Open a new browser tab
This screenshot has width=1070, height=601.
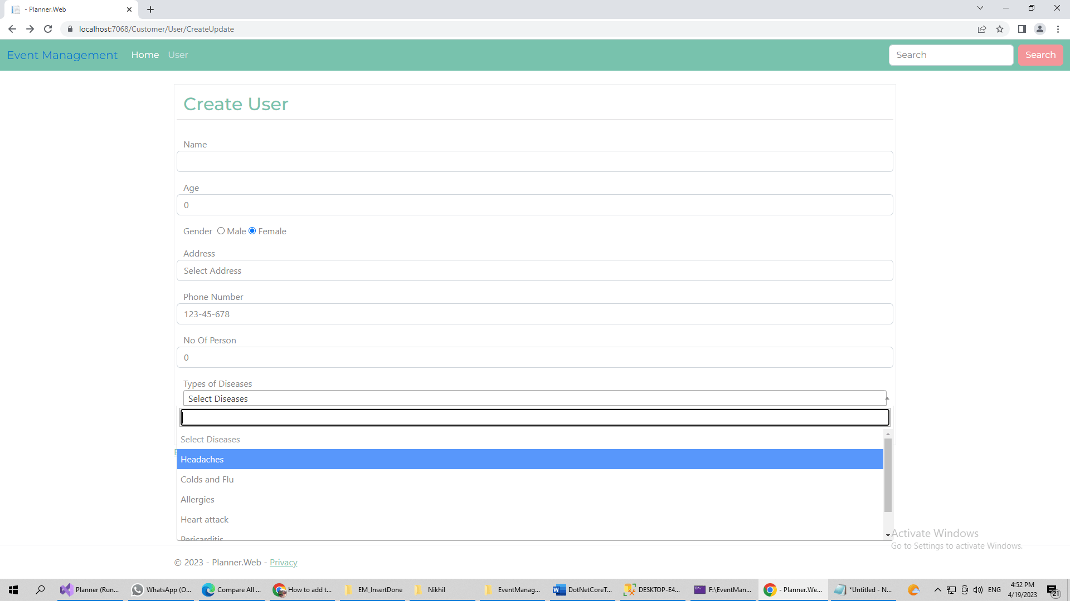pyautogui.click(x=150, y=9)
